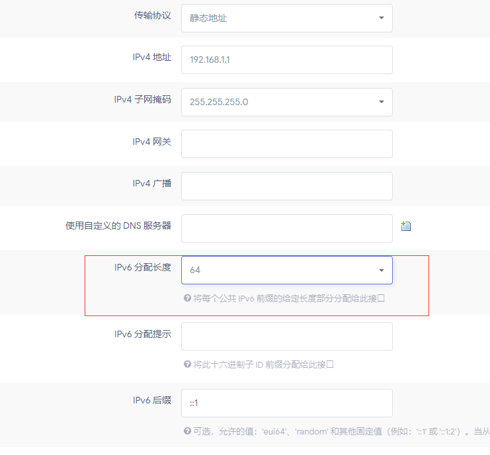Click the 使用自定义的 DNS 服务器 label

click(118, 226)
